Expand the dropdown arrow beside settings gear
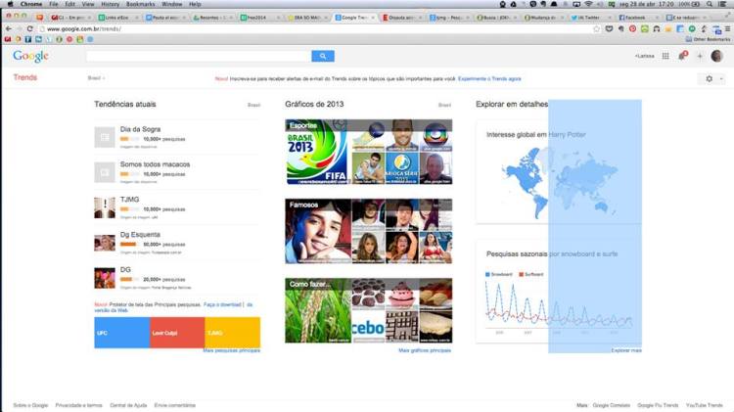 pyautogui.click(x=721, y=78)
